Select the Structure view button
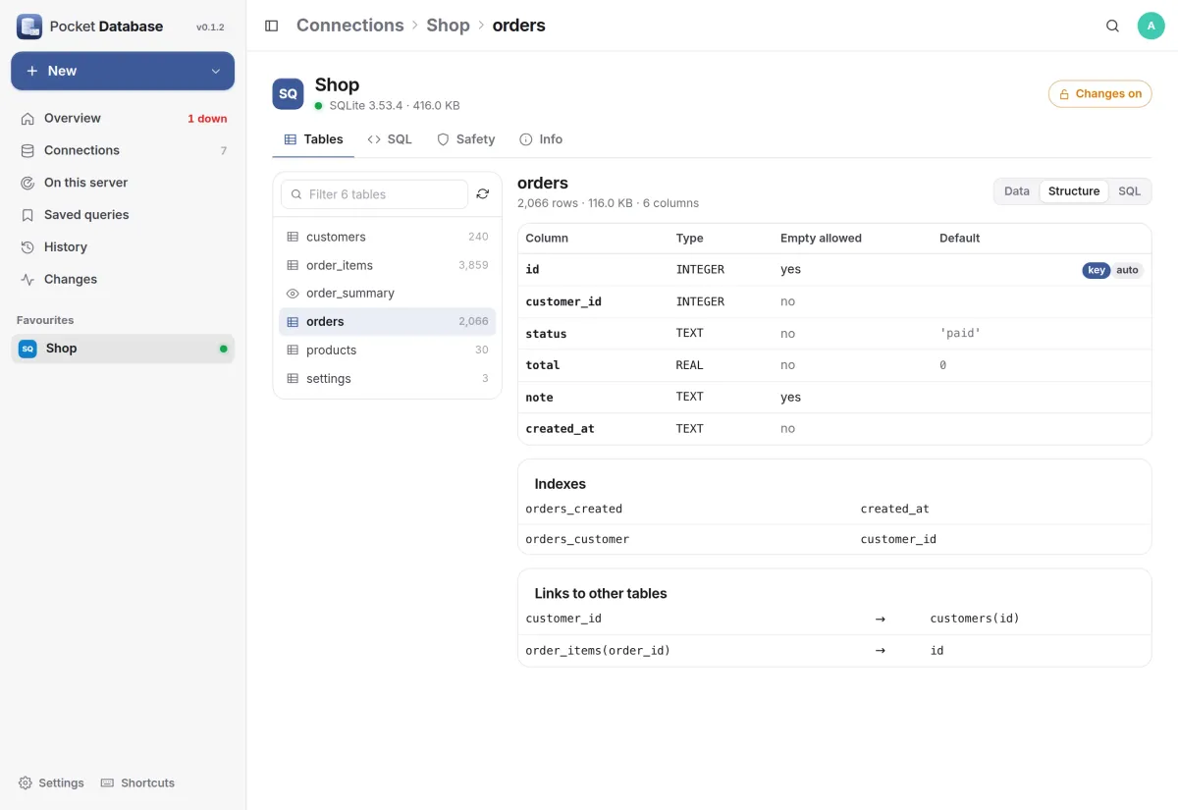 click(x=1074, y=191)
